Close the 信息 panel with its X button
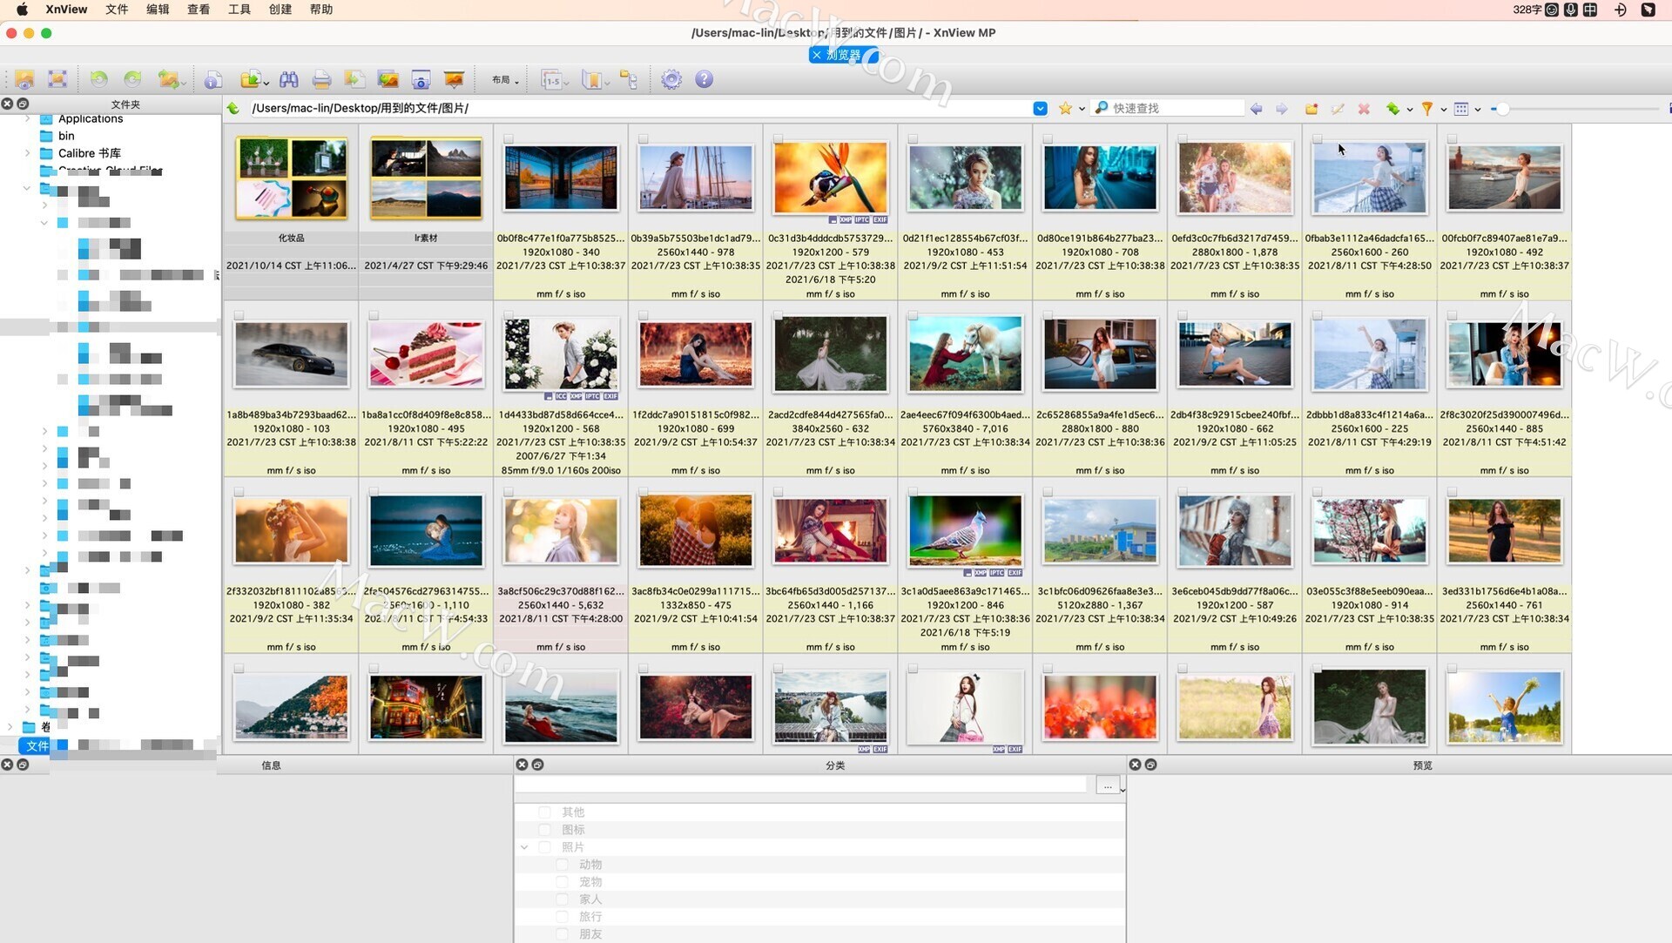The width and height of the screenshot is (1672, 943). pos(7,765)
